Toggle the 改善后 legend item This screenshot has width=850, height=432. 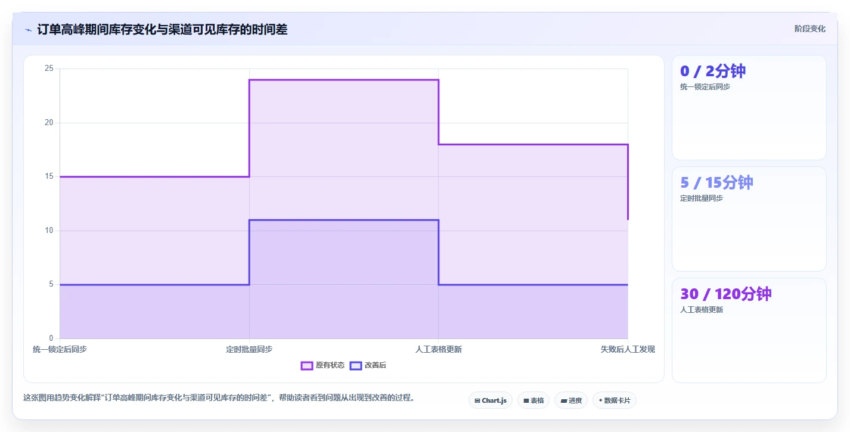point(368,365)
